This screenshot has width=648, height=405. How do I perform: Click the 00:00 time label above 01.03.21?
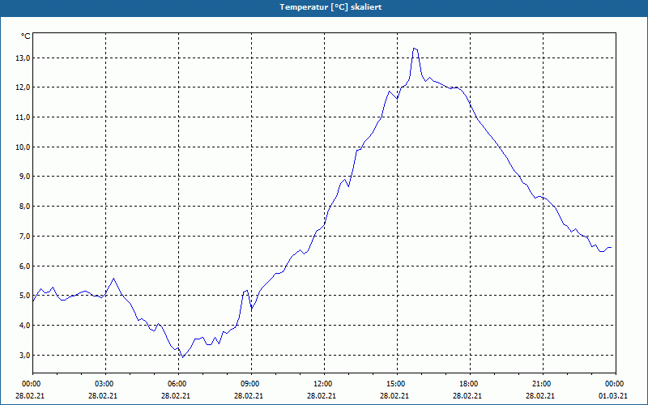615,384
